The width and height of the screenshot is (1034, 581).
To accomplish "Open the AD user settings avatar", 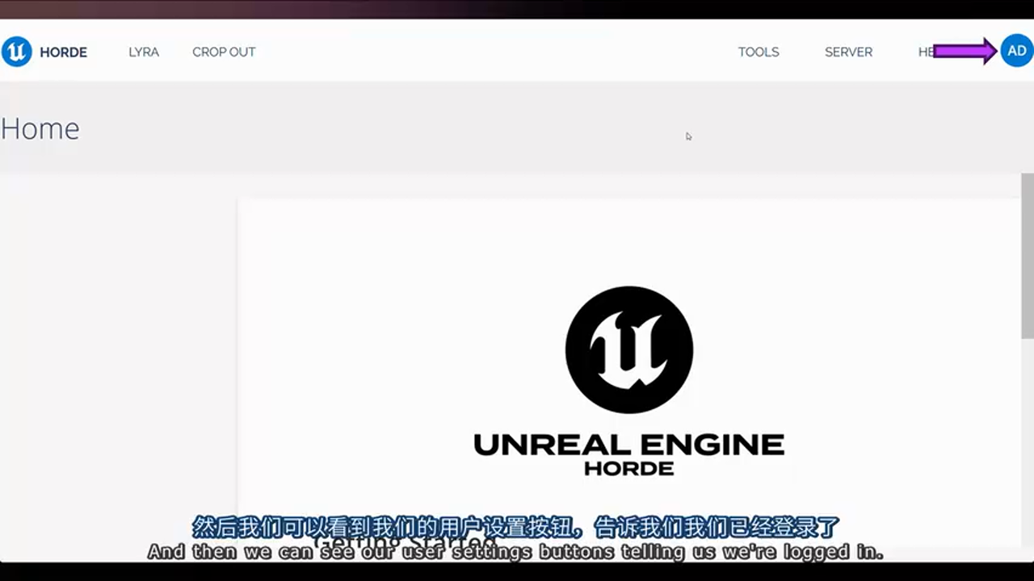I will coord(1016,52).
